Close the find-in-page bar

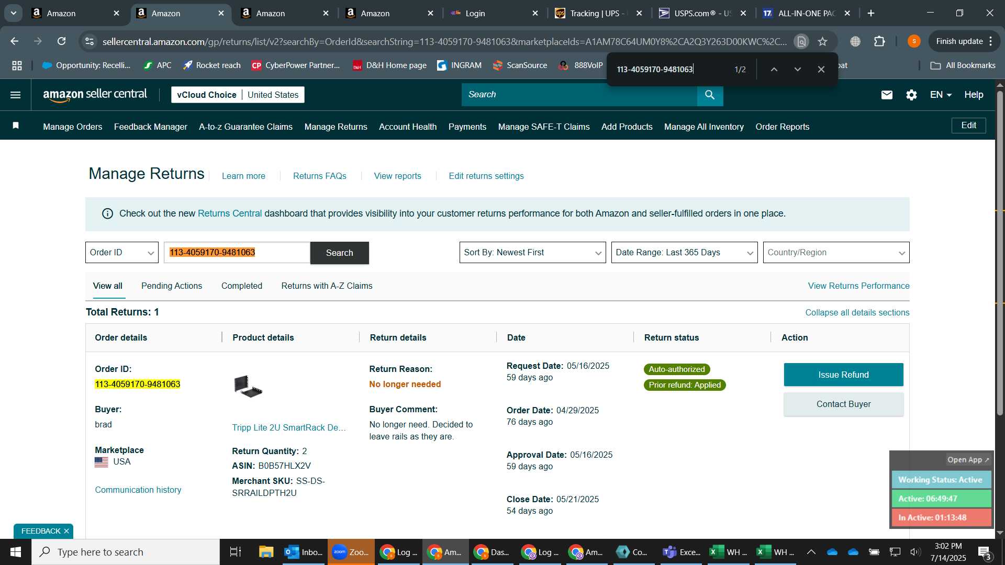point(821,69)
